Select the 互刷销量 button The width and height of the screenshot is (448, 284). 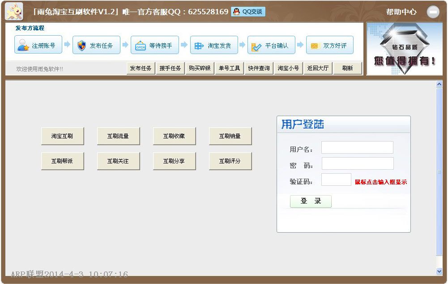point(230,136)
